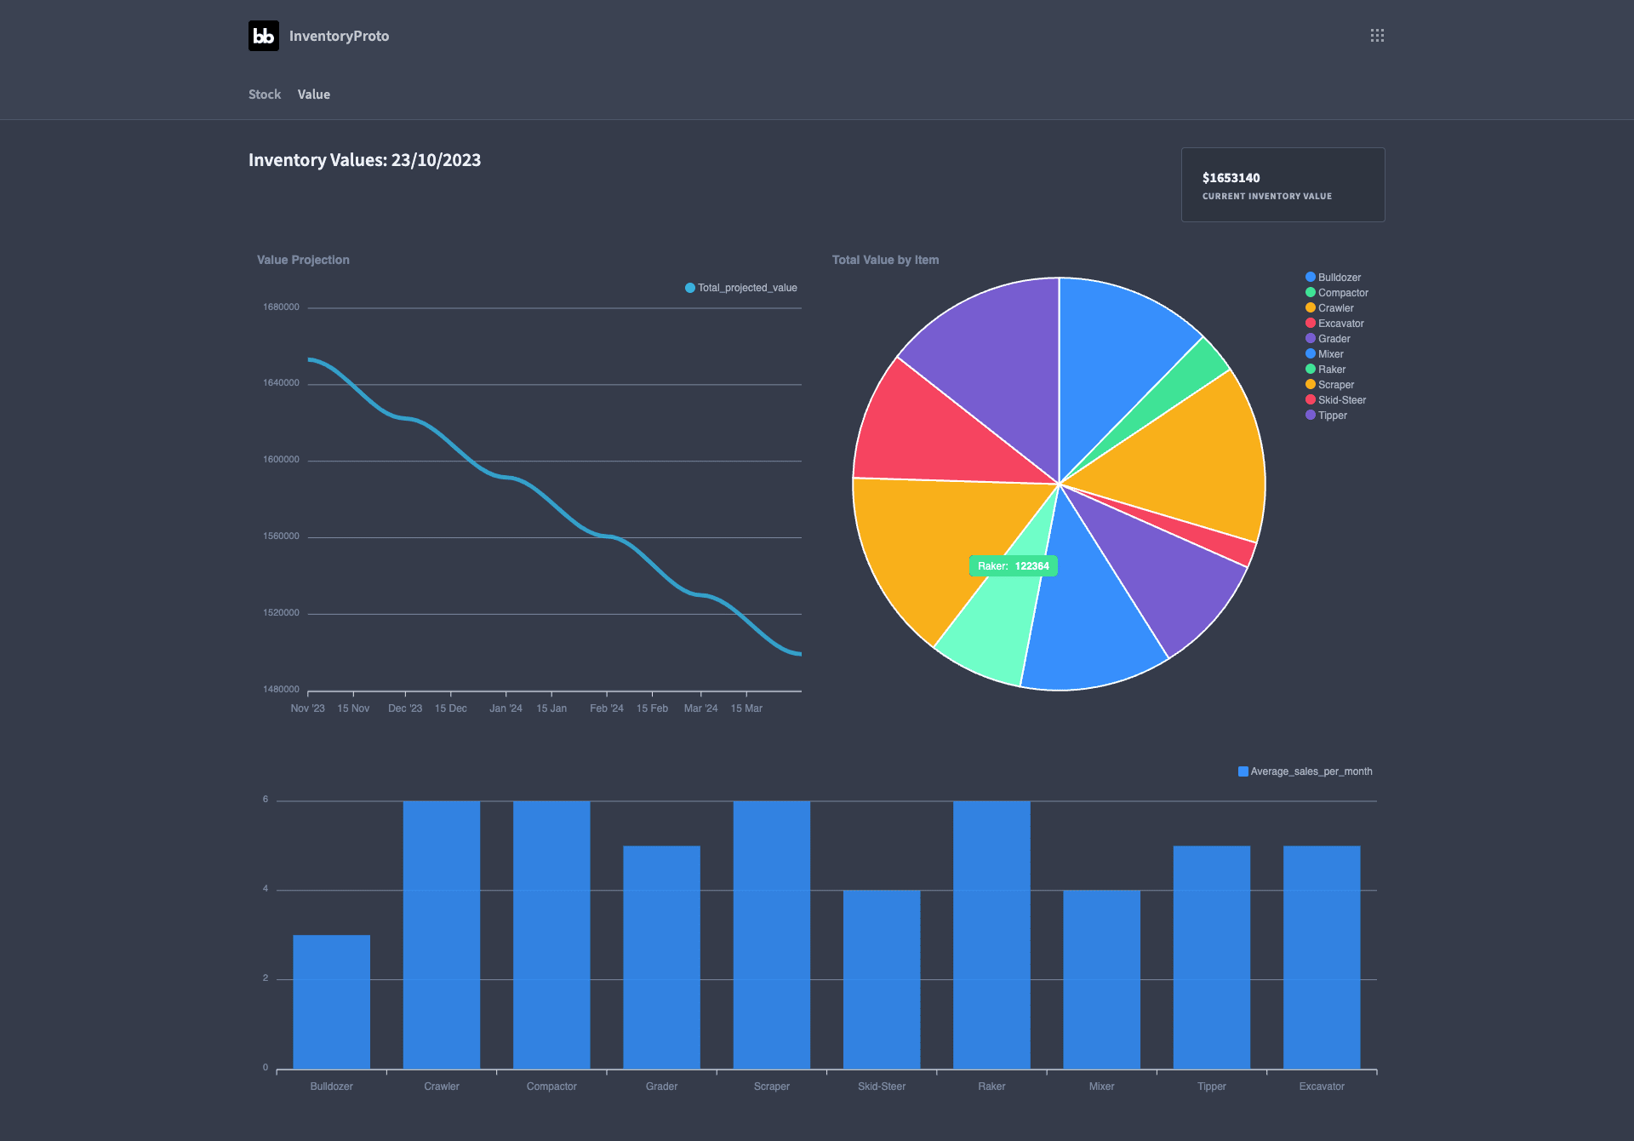Click the bb InventoryProto logo icon
The image size is (1634, 1141).
(264, 36)
